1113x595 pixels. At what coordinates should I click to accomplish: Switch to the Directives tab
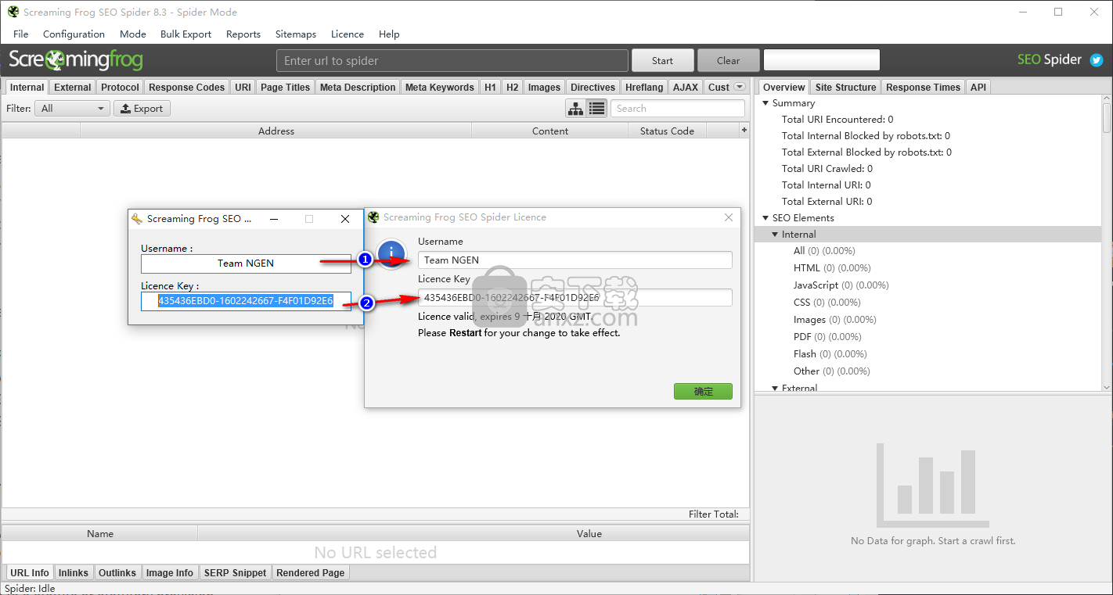(x=593, y=87)
